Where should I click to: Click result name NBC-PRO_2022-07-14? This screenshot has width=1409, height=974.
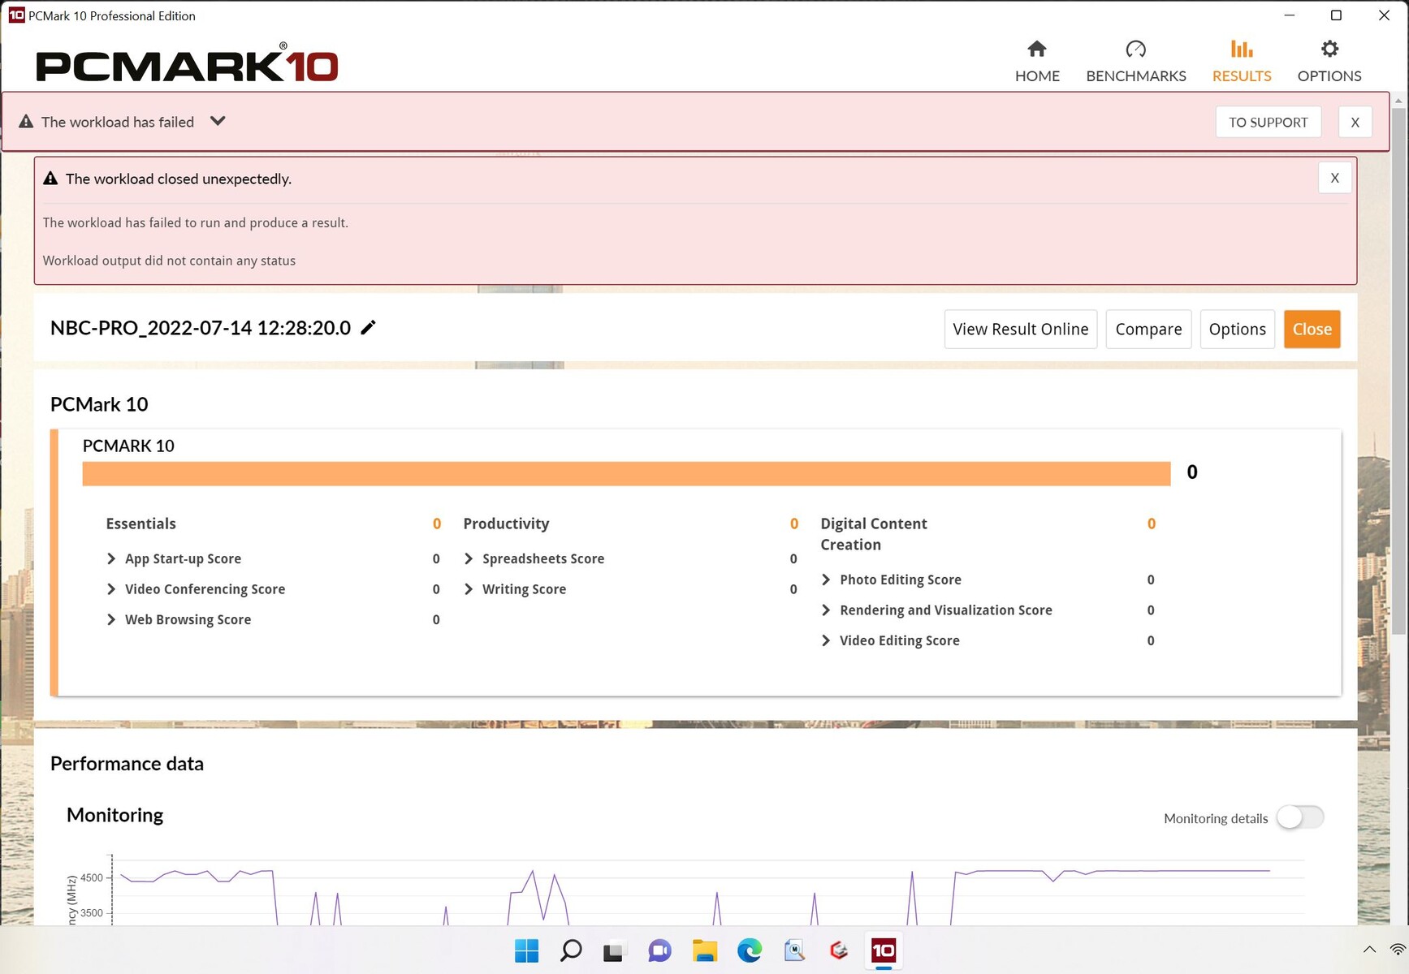[200, 328]
